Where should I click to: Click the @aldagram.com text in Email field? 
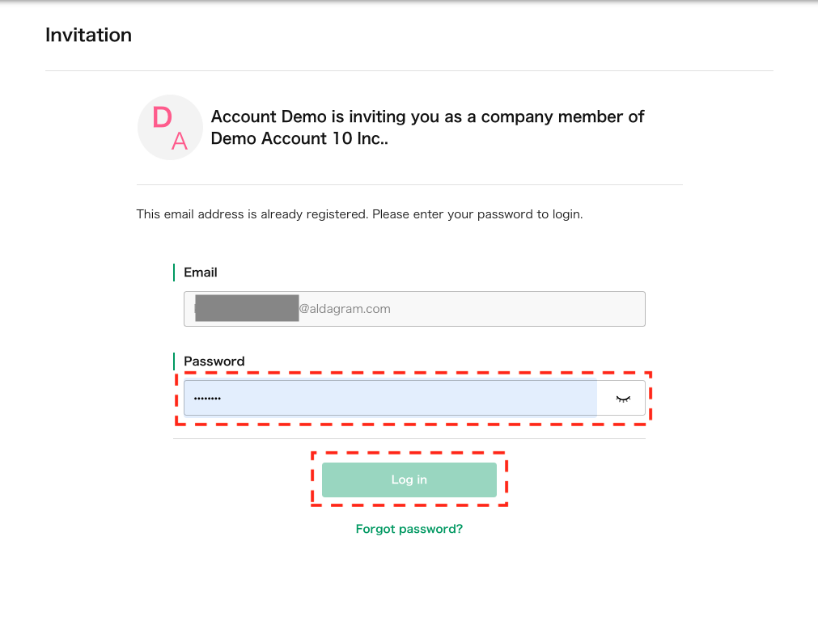345,309
